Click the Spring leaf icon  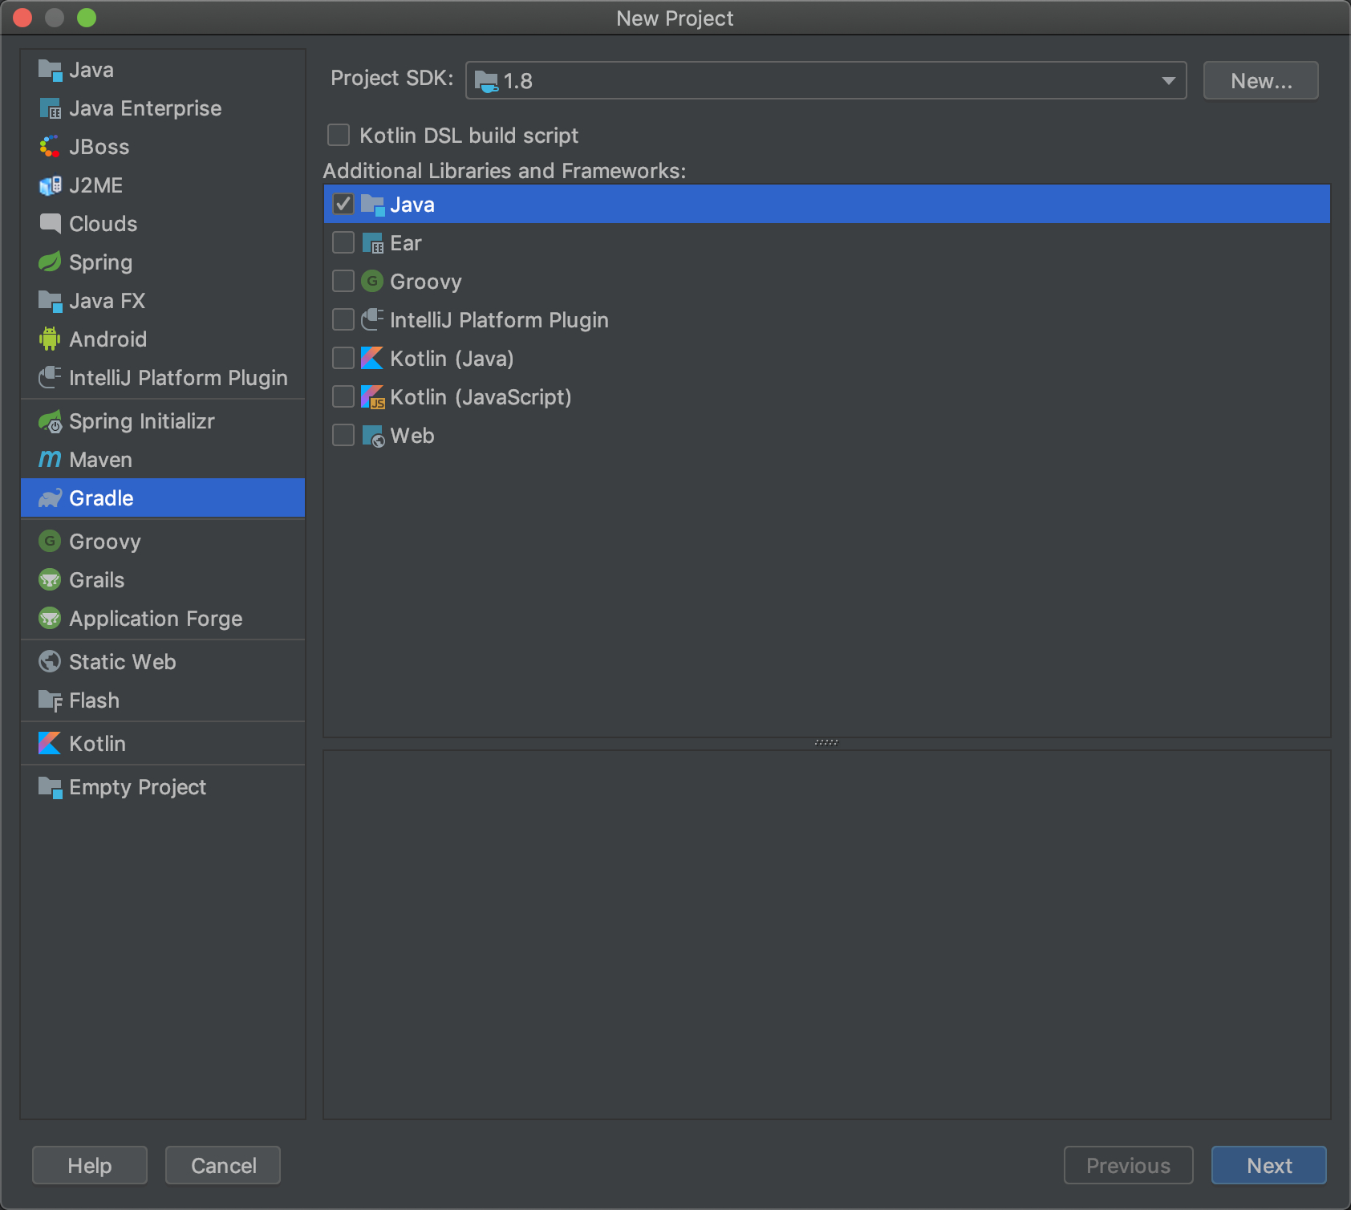click(50, 262)
